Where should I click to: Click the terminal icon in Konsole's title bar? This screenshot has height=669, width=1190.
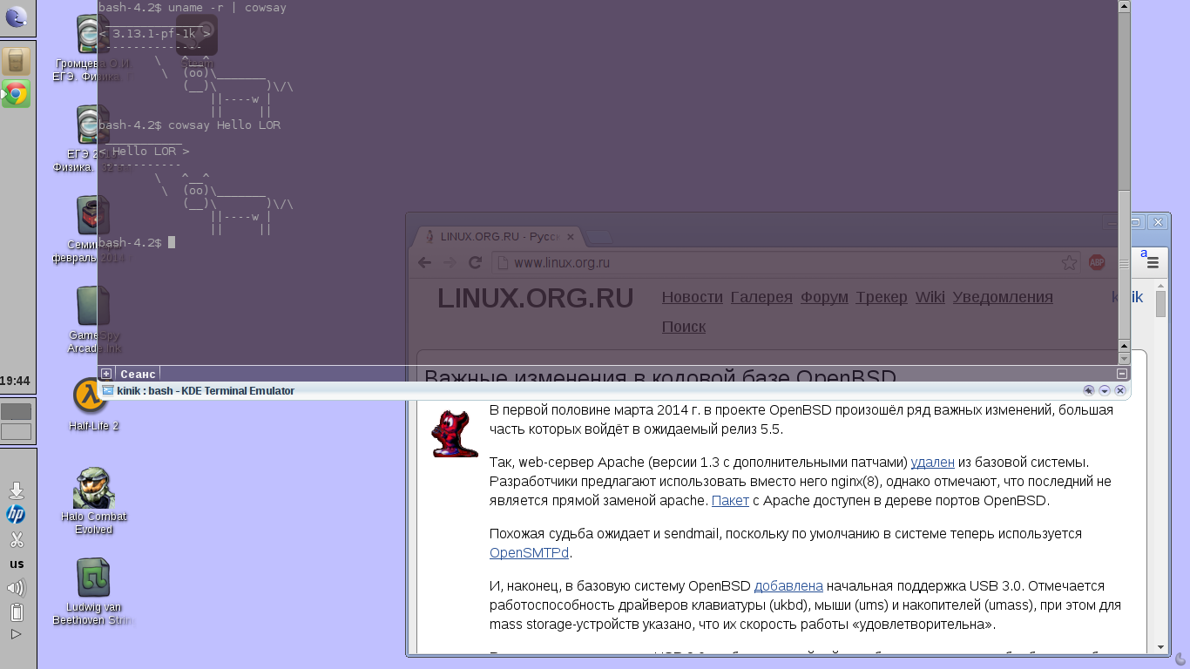click(x=108, y=391)
